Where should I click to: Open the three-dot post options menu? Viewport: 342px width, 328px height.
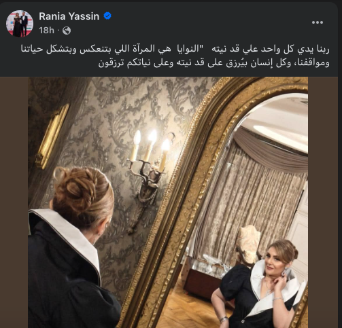coord(318,22)
